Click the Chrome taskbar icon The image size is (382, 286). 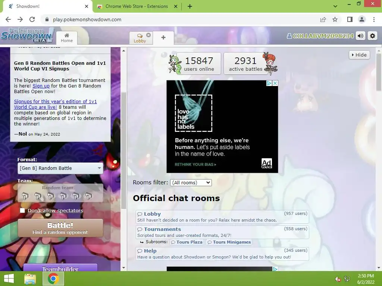(x=53, y=279)
